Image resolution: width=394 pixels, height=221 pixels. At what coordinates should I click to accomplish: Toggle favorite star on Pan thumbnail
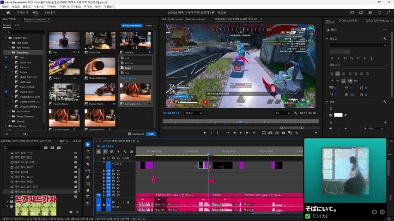[x=79, y=52]
